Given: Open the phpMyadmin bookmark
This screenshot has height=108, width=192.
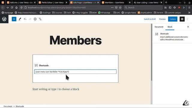Looking at the screenshot, I should 145,13.
